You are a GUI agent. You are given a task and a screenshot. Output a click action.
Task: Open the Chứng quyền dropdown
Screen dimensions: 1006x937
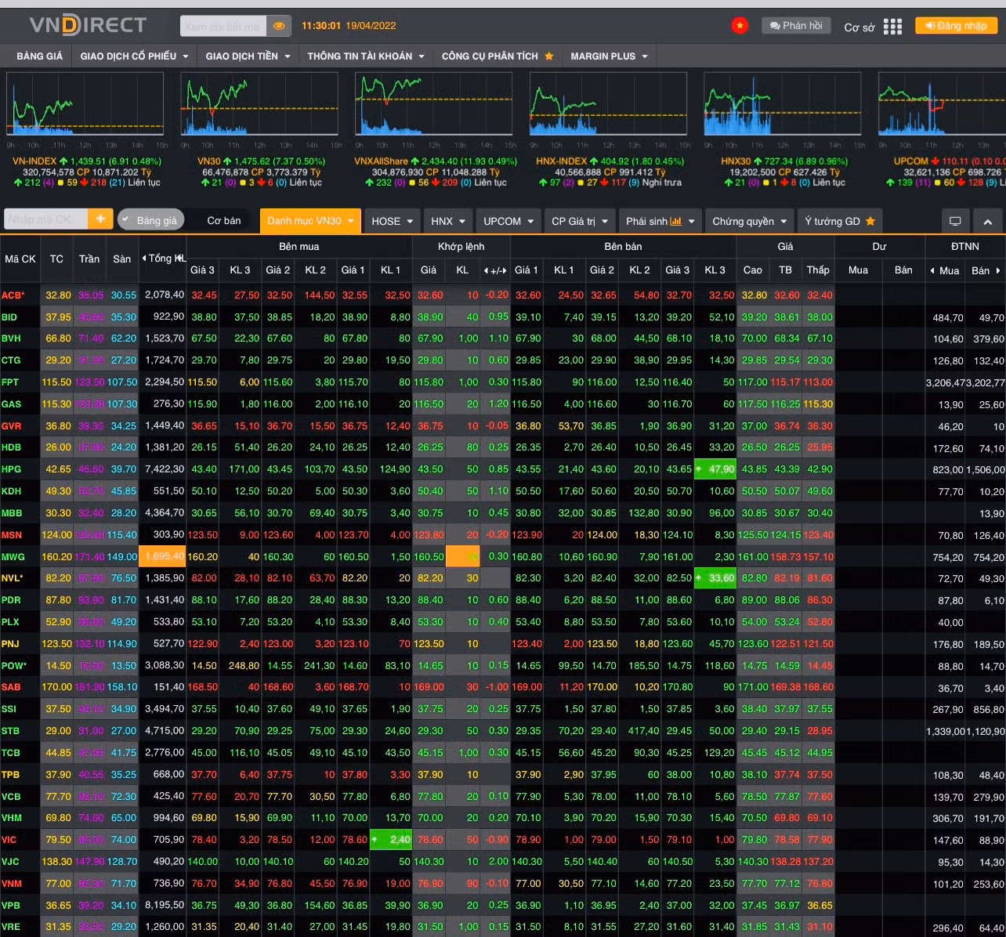coord(750,221)
